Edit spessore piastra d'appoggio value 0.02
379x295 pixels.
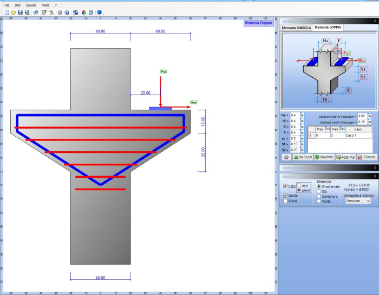point(362,116)
